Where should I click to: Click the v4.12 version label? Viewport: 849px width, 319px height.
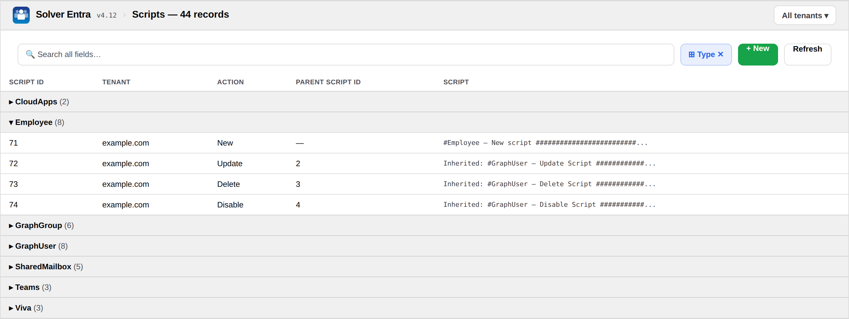tap(106, 15)
